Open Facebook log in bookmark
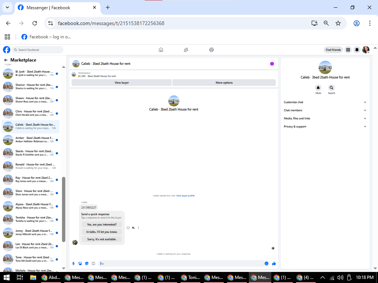The image size is (378, 283). 46,37
